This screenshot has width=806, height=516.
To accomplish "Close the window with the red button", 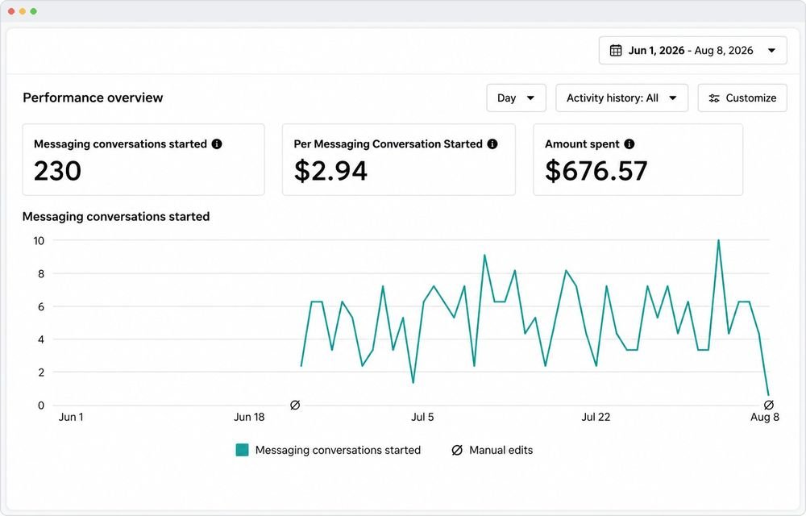I will click(x=11, y=11).
